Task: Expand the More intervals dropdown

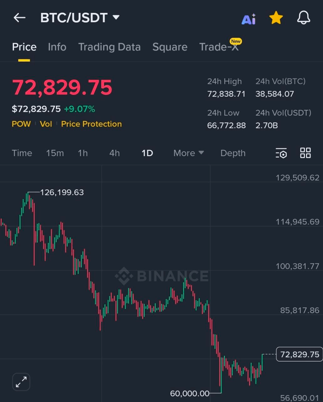Action: (189, 153)
